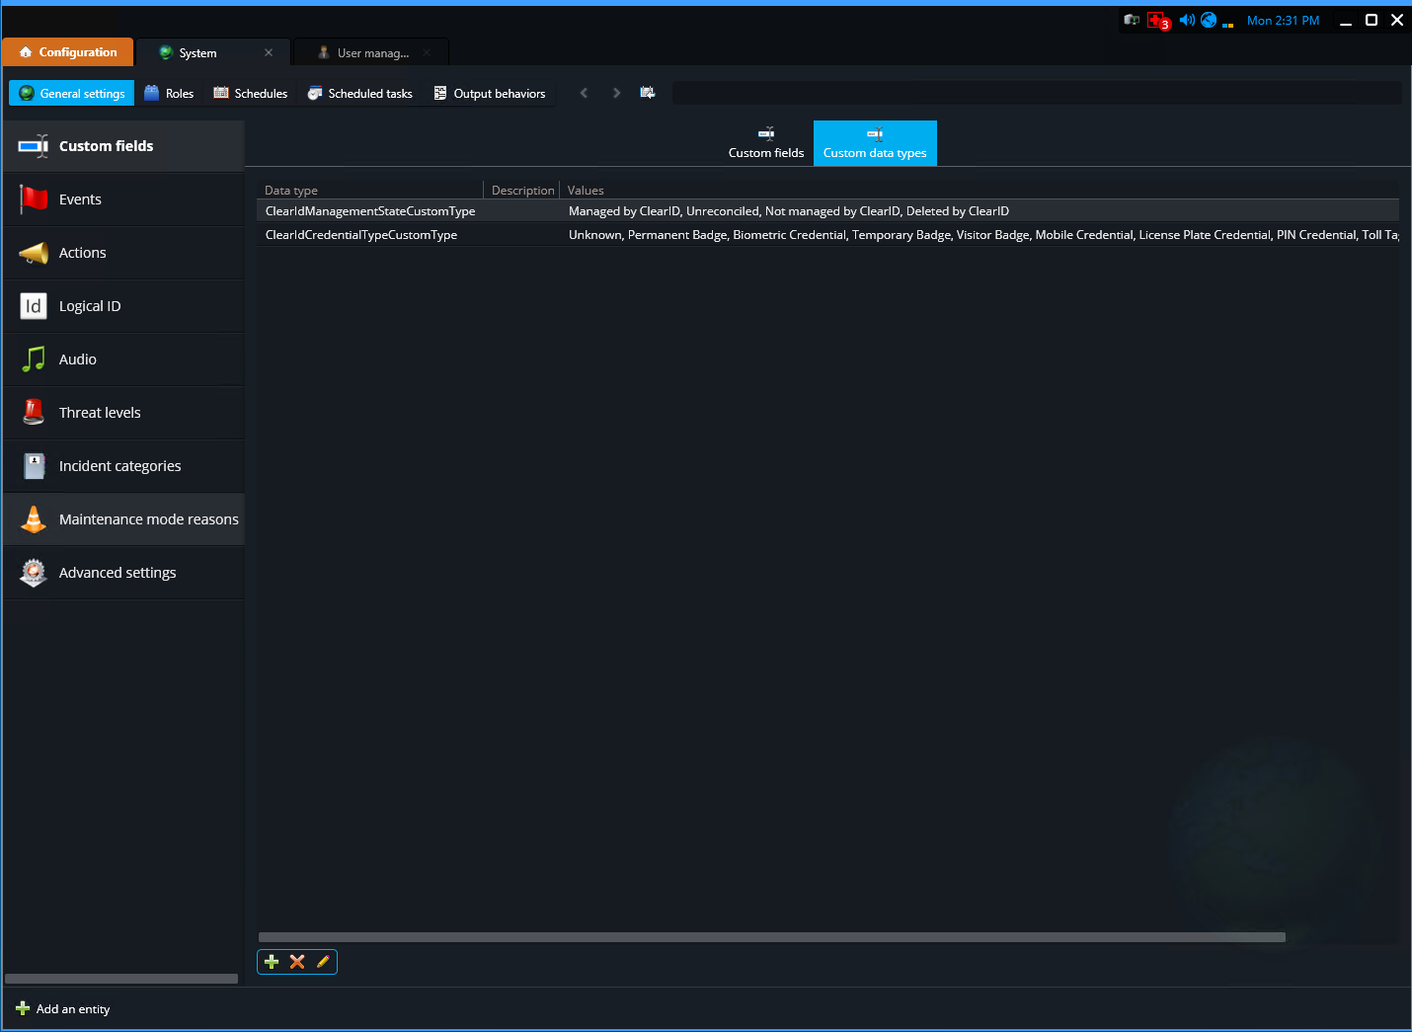Open the Roles tab
Screen dimensions: 1412x1032
[168, 92]
